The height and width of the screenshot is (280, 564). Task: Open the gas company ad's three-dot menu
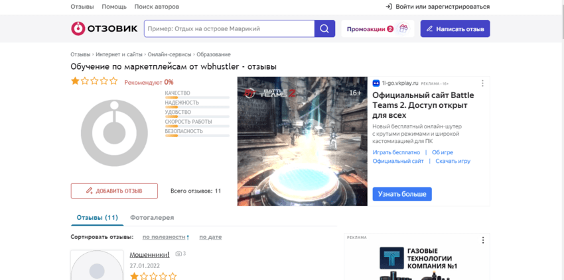(x=483, y=240)
